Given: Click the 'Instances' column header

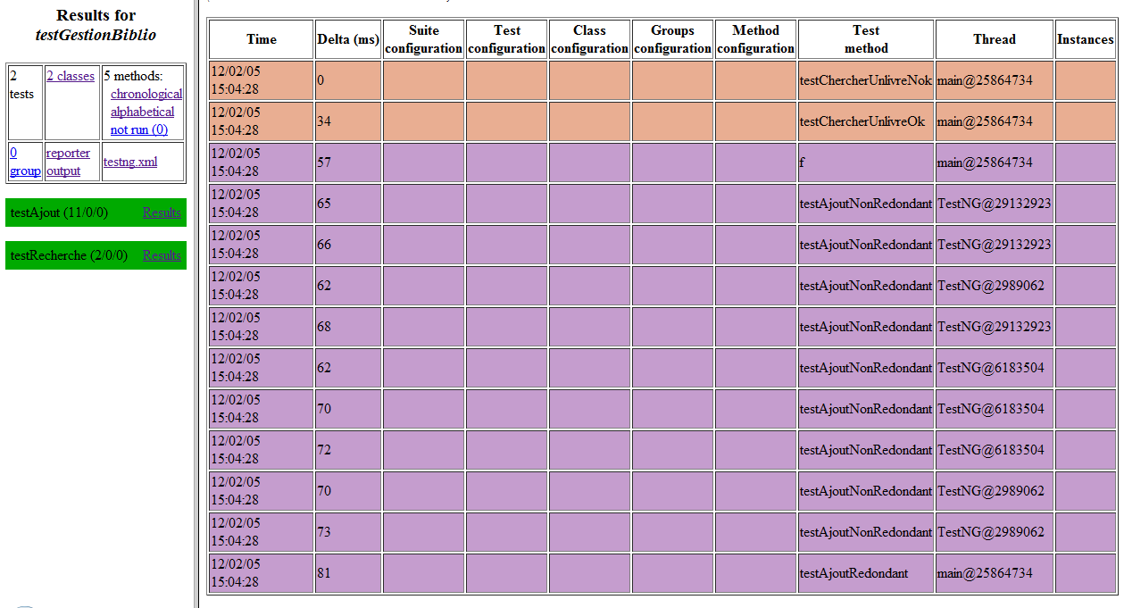Looking at the screenshot, I should pyautogui.click(x=1085, y=39).
